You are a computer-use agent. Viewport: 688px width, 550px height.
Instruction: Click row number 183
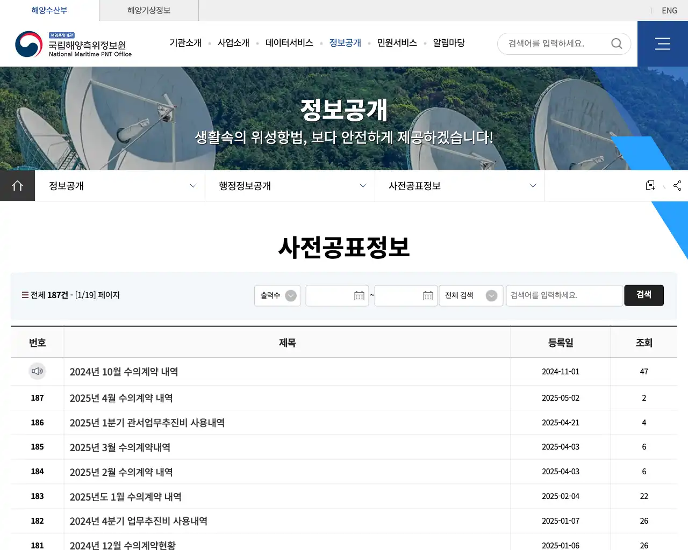point(37,496)
